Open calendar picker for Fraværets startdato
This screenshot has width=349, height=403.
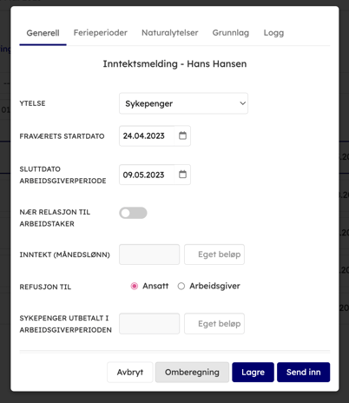pos(182,135)
